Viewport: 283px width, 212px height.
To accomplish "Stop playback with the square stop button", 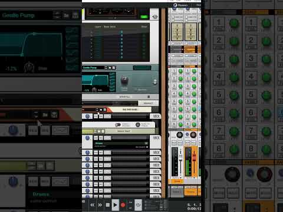I will (x=108, y=205).
